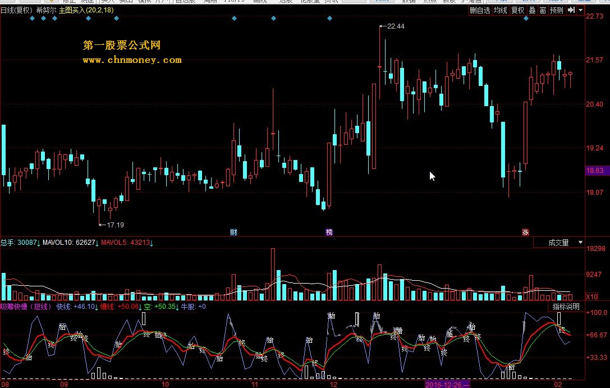Click the 日线(复权) period label
The height and width of the screenshot is (388, 610).
tap(17, 10)
